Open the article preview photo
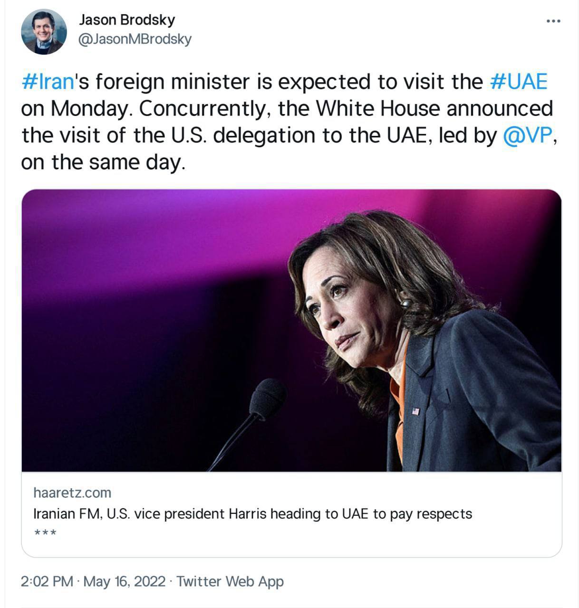The width and height of the screenshot is (579, 608). [291, 330]
